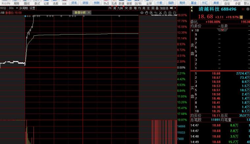Click 加自选 to add to watchlist
The width and height of the screenshot is (250, 144).
[x=164, y=8]
